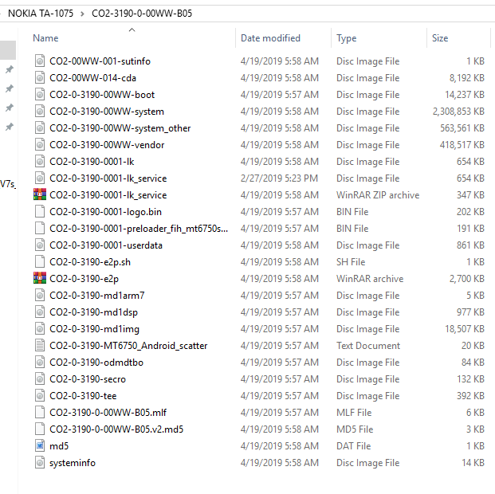Click the md1dsp disc image icon
The width and height of the screenshot is (495, 494).
point(40,312)
